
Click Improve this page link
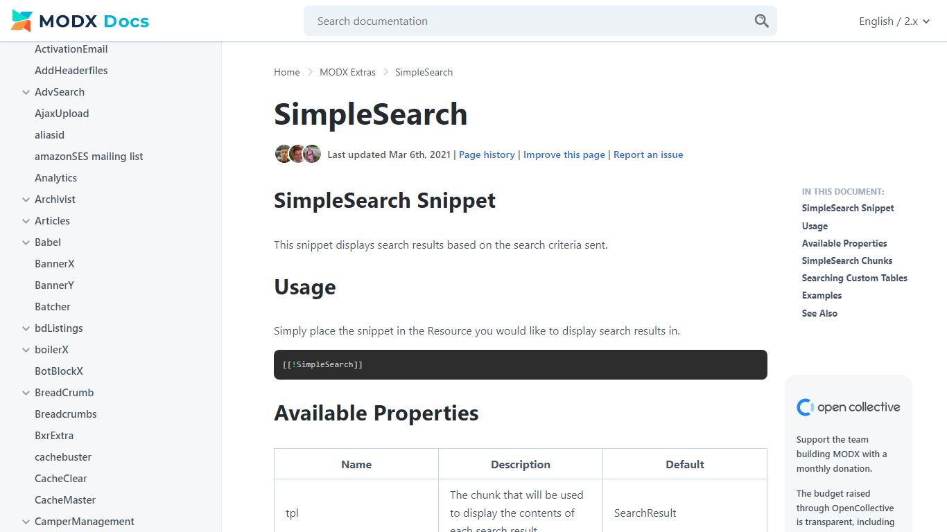[564, 154]
